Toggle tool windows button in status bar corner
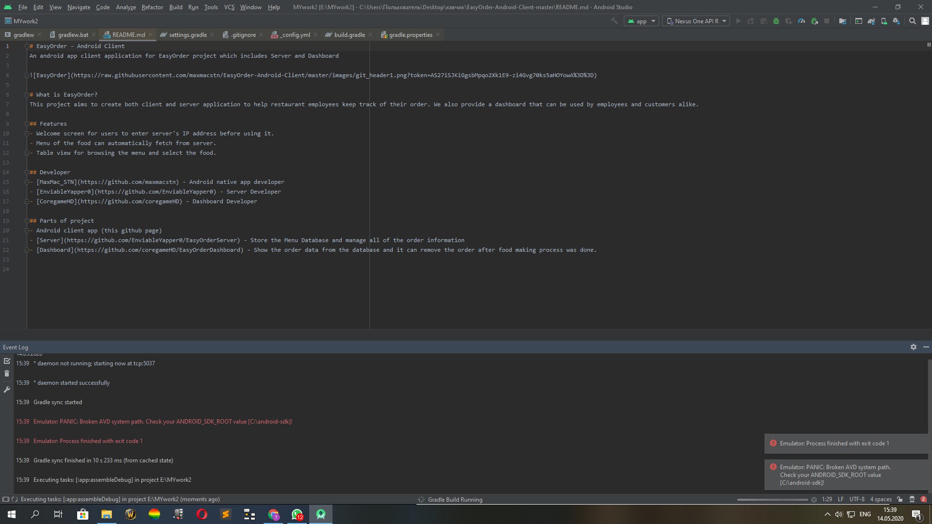Viewport: 932px width, 524px height. pos(5,499)
